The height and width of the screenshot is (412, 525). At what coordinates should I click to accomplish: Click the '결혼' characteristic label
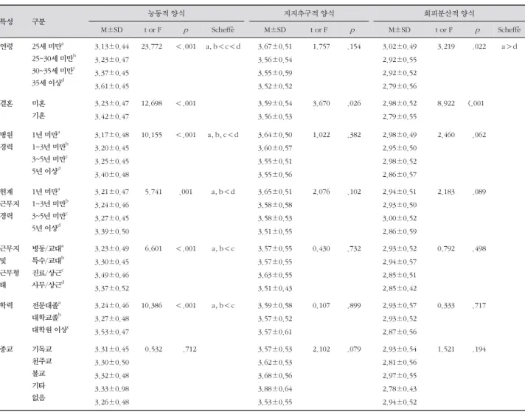pos(7,103)
